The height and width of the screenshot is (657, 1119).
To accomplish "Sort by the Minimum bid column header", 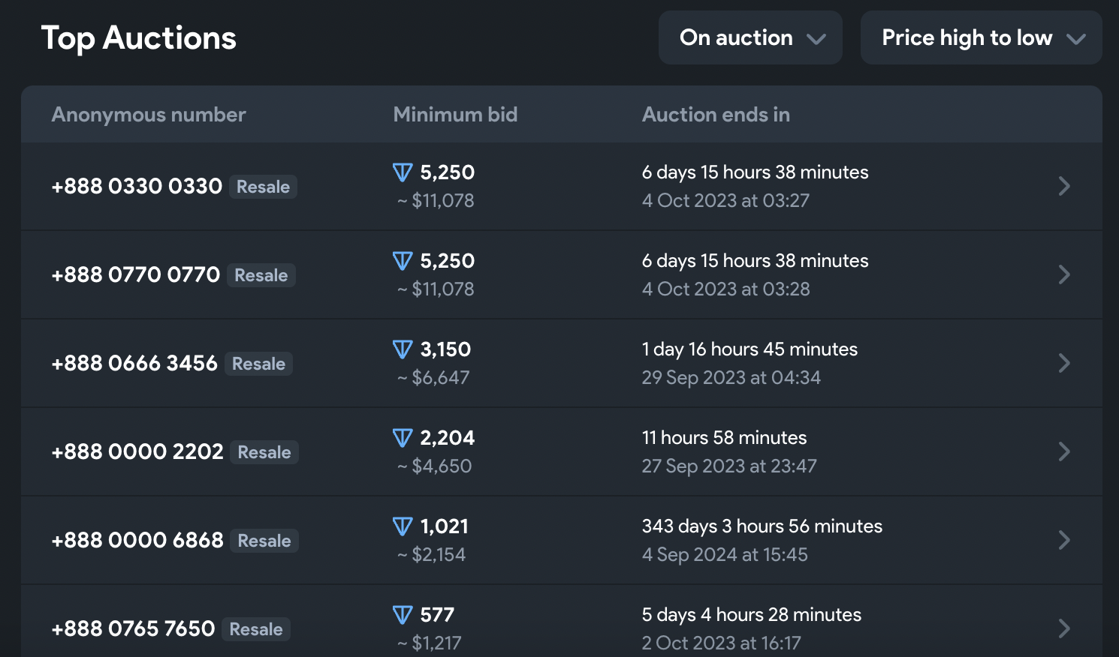I will point(455,115).
